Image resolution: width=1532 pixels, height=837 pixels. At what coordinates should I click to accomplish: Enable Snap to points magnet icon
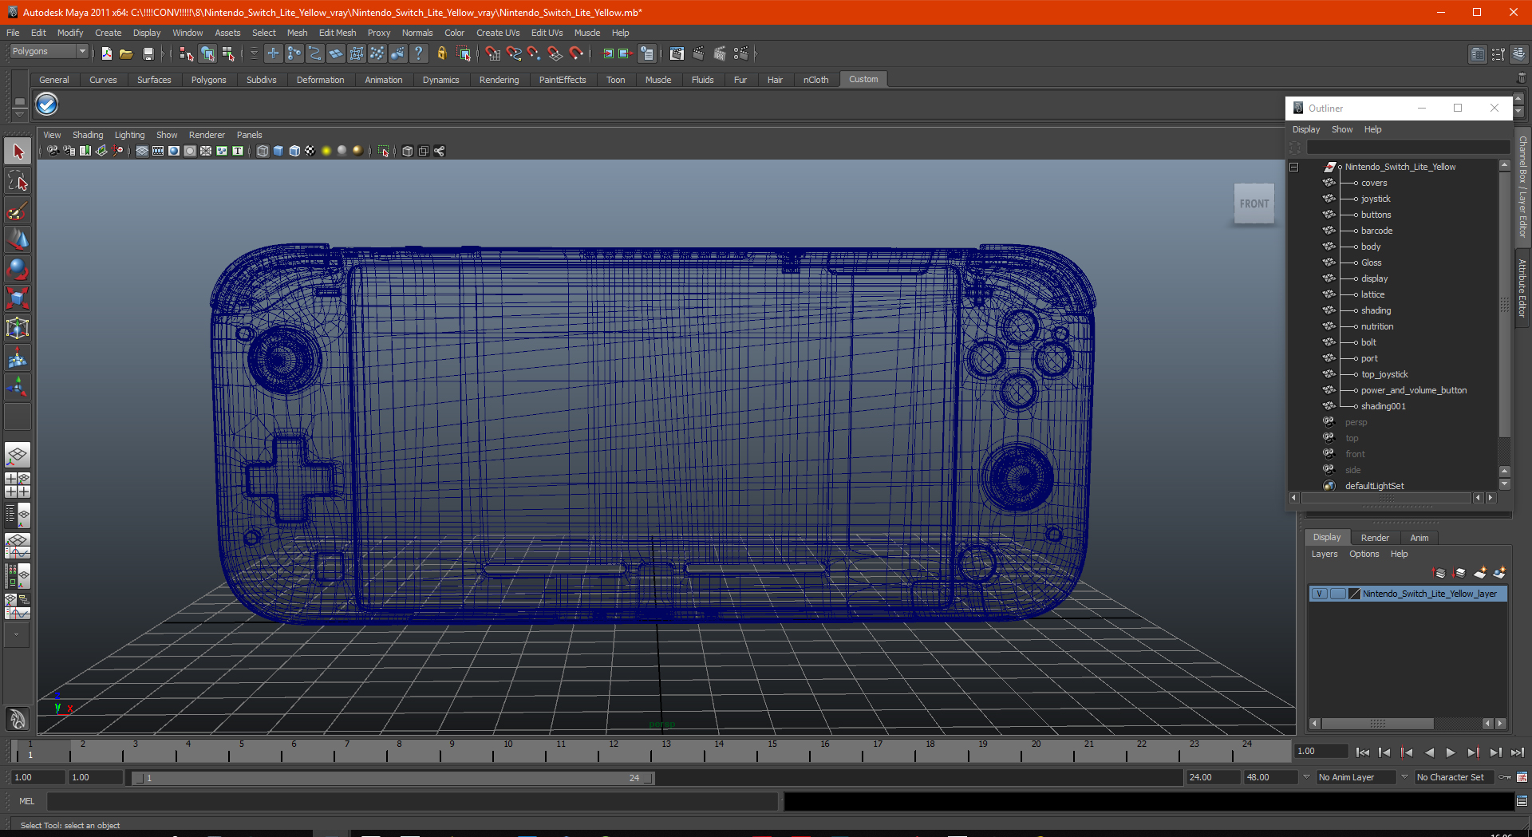coord(534,53)
